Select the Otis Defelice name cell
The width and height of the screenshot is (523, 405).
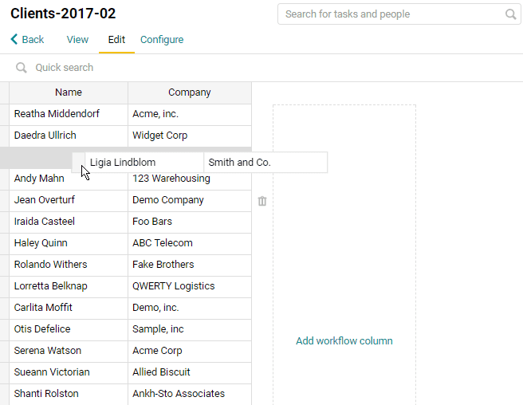tap(69, 329)
